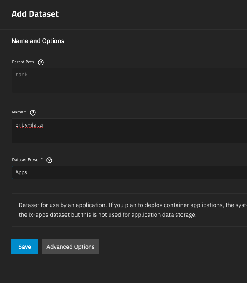Click the Add Dataset heading
247x283 pixels.
(35, 14)
